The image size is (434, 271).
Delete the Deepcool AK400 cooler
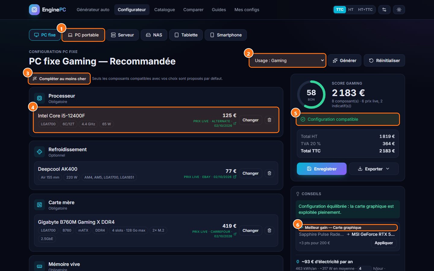[x=269, y=173]
